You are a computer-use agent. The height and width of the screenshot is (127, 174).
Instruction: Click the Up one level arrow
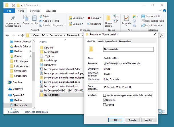pyautogui.click(x=23, y=36)
